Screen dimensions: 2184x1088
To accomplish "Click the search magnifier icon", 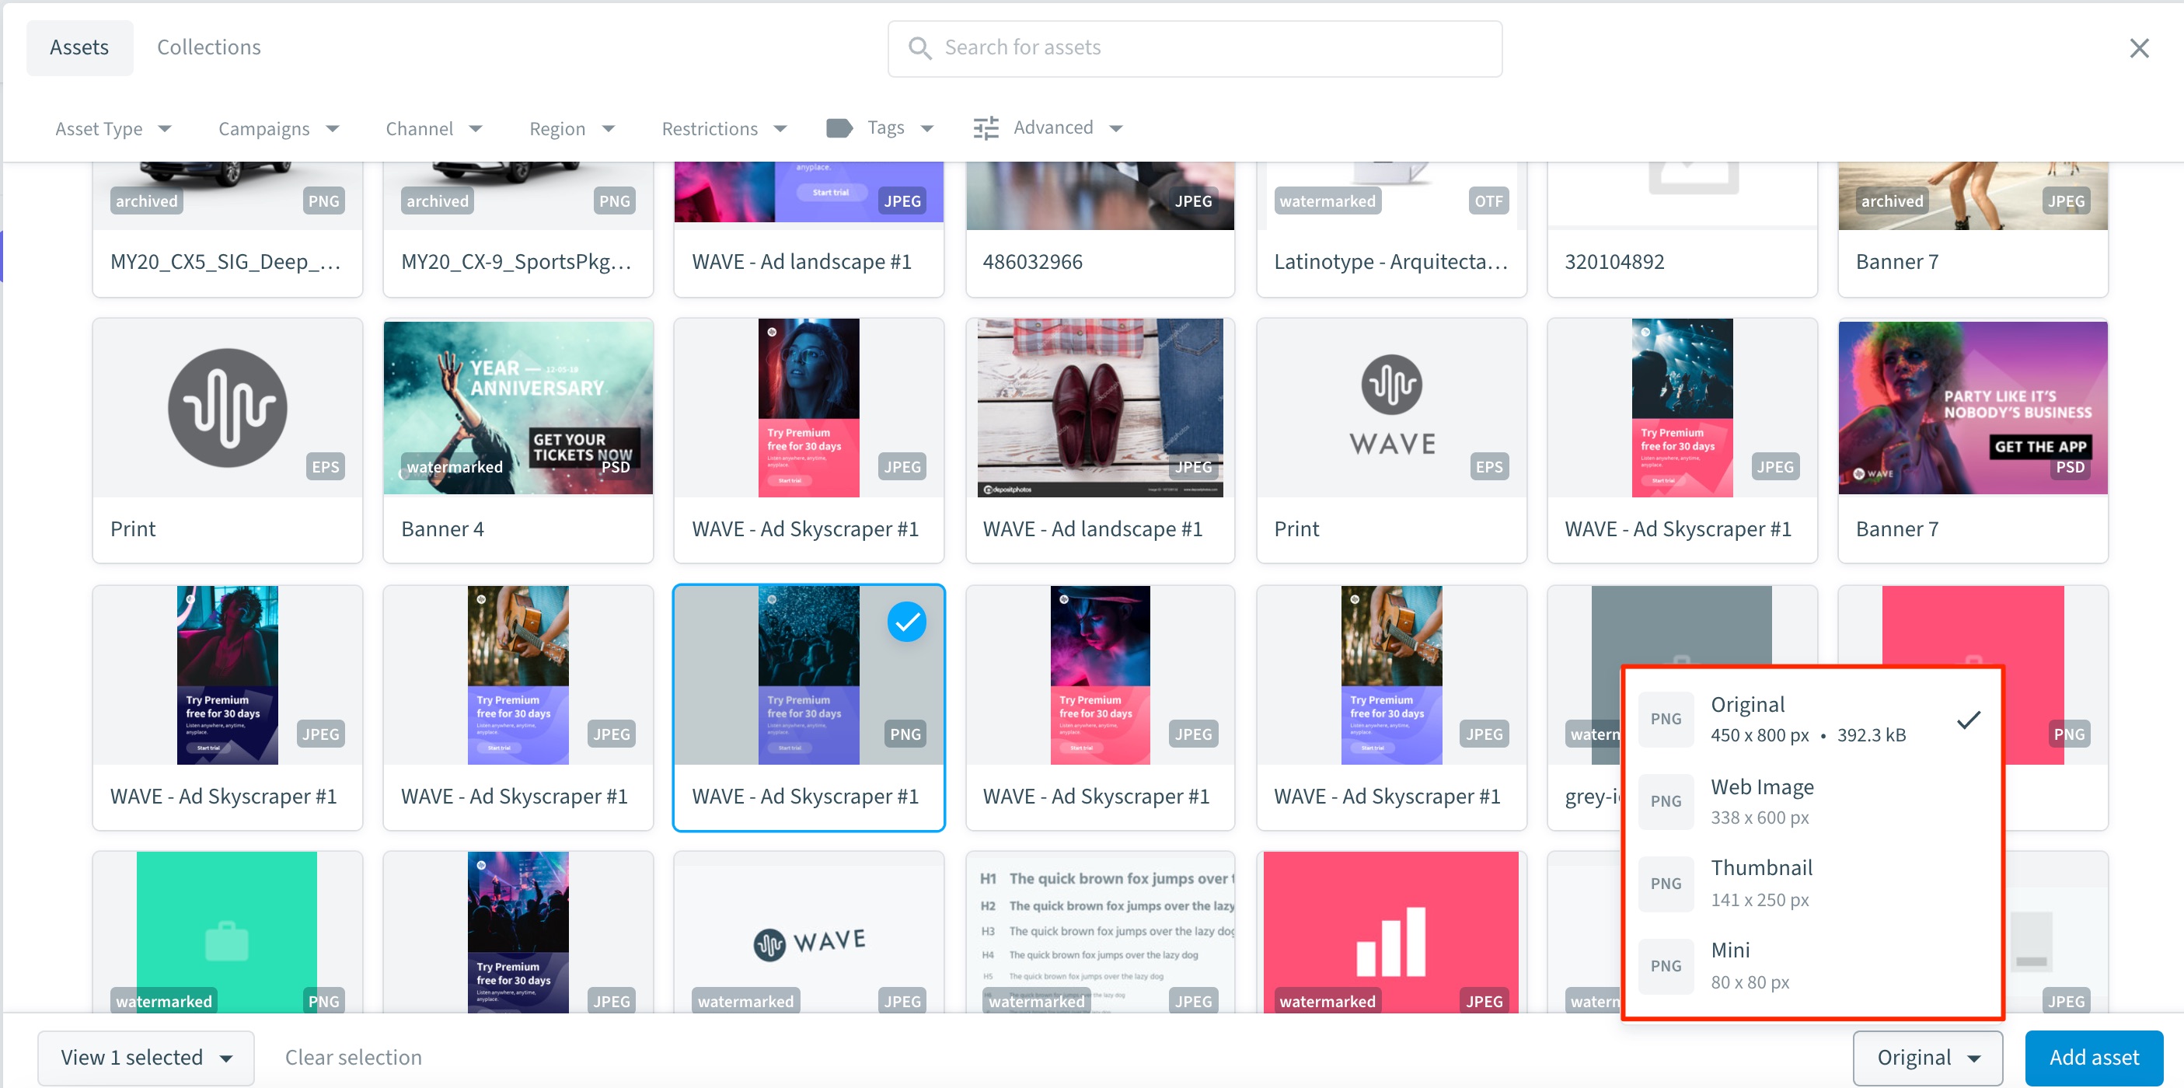I will 919,47.
